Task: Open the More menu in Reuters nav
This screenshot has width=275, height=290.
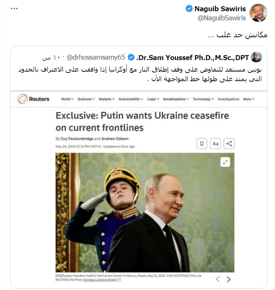Action: click(249, 99)
